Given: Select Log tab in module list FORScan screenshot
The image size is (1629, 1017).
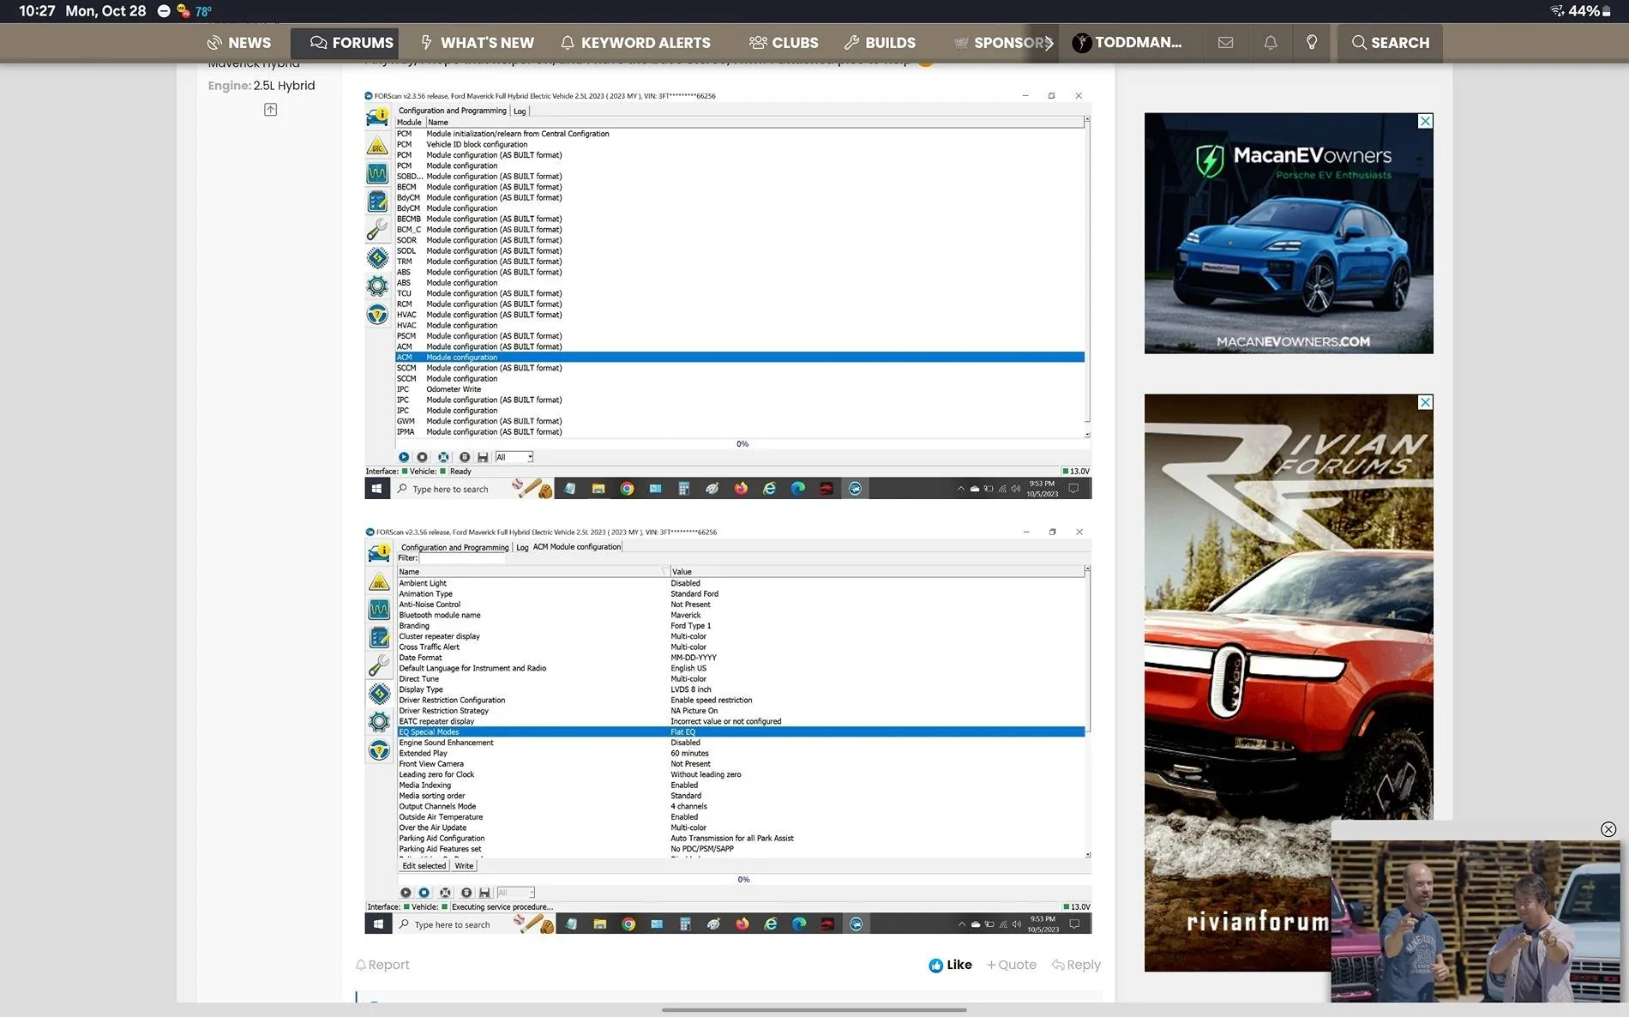Looking at the screenshot, I should tap(520, 111).
